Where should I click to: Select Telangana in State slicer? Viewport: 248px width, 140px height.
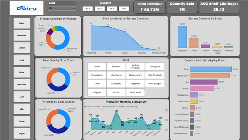(155, 66)
